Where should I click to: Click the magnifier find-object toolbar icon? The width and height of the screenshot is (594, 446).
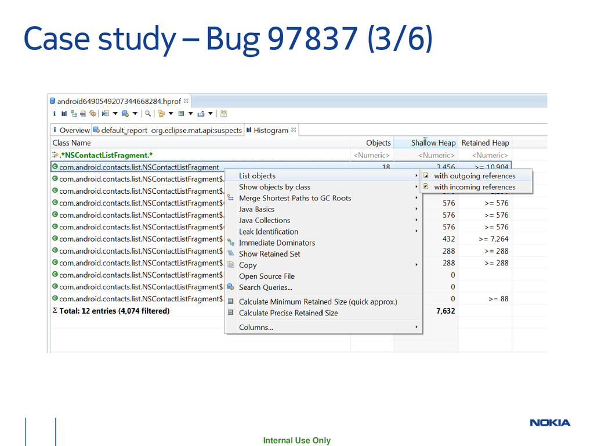[148, 114]
